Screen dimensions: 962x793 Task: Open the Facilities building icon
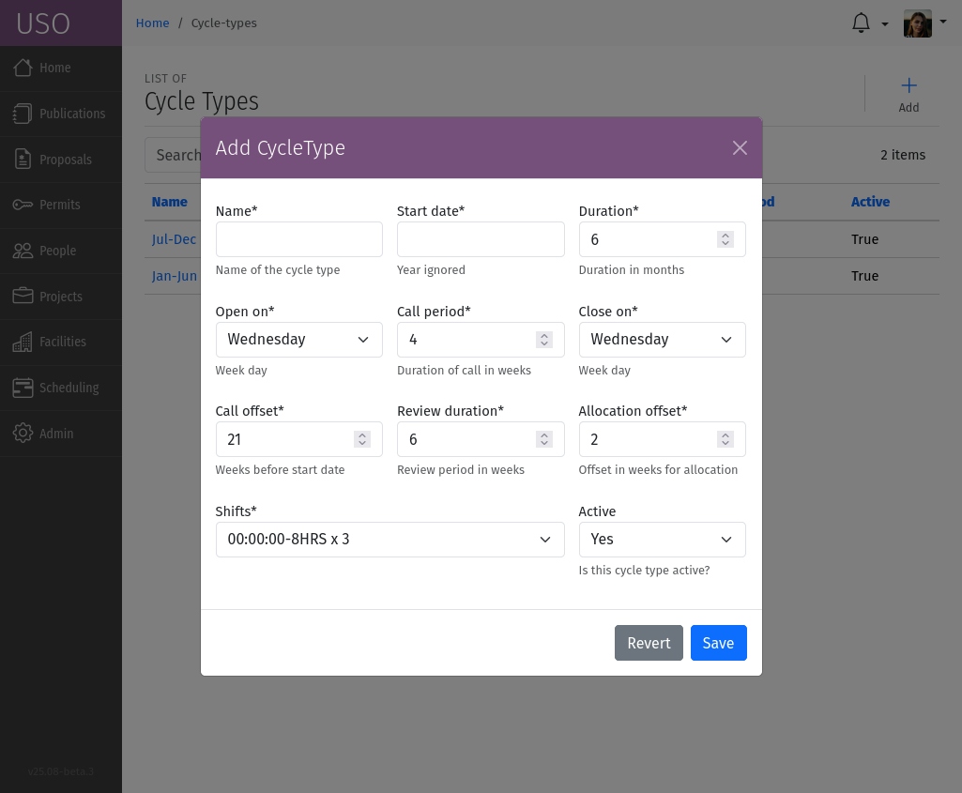tap(23, 342)
